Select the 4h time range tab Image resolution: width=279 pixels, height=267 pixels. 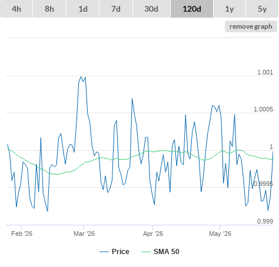point(16,9)
